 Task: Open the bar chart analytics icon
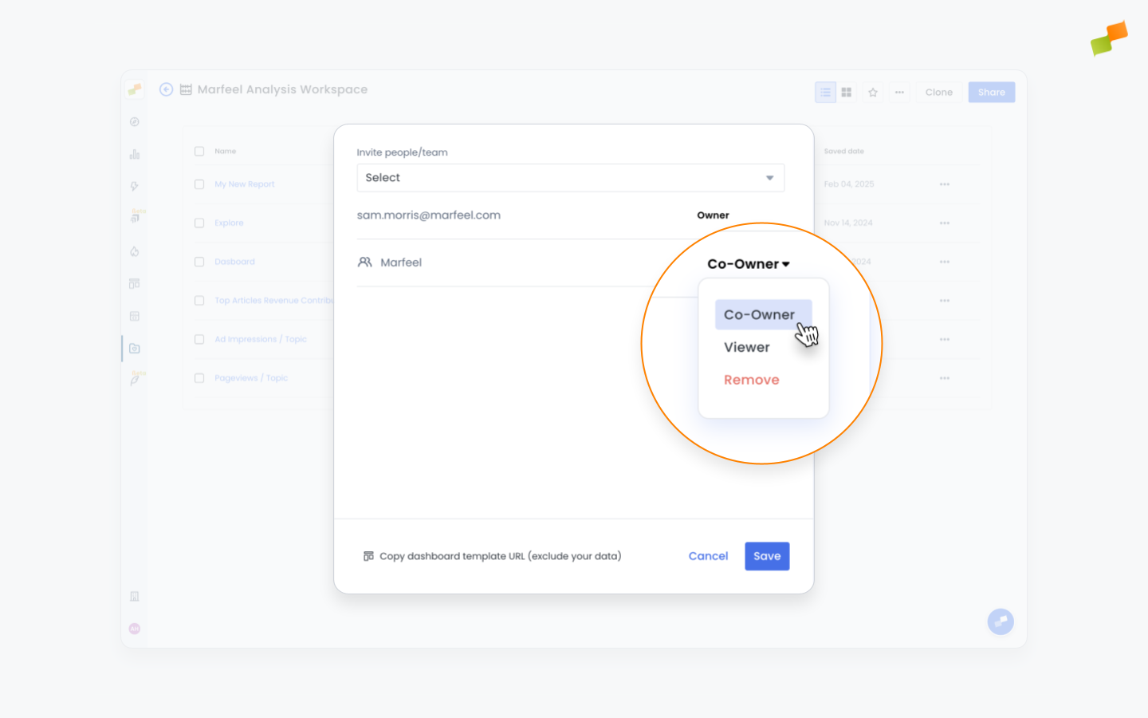click(135, 153)
